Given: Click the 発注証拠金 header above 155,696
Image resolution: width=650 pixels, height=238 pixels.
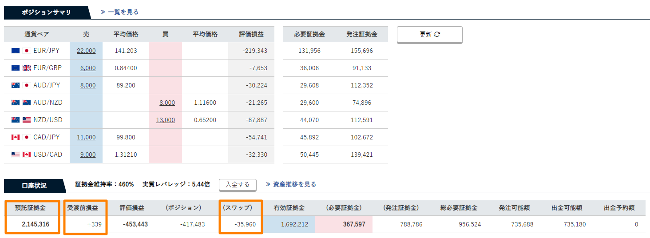Looking at the screenshot, I should coord(362,34).
